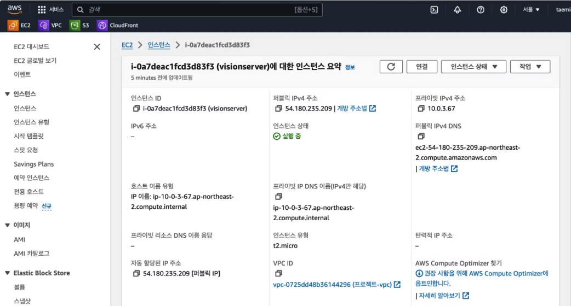
Task: Launch the CloudShell terminal icon
Action: 434,10
